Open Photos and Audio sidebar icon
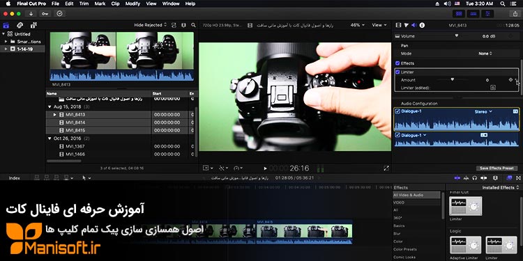 pos(20,25)
